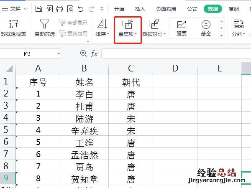Open 数据透视表 pivot table tool
251x188 pixels.
pyautogui.click(x=13, y=28)
